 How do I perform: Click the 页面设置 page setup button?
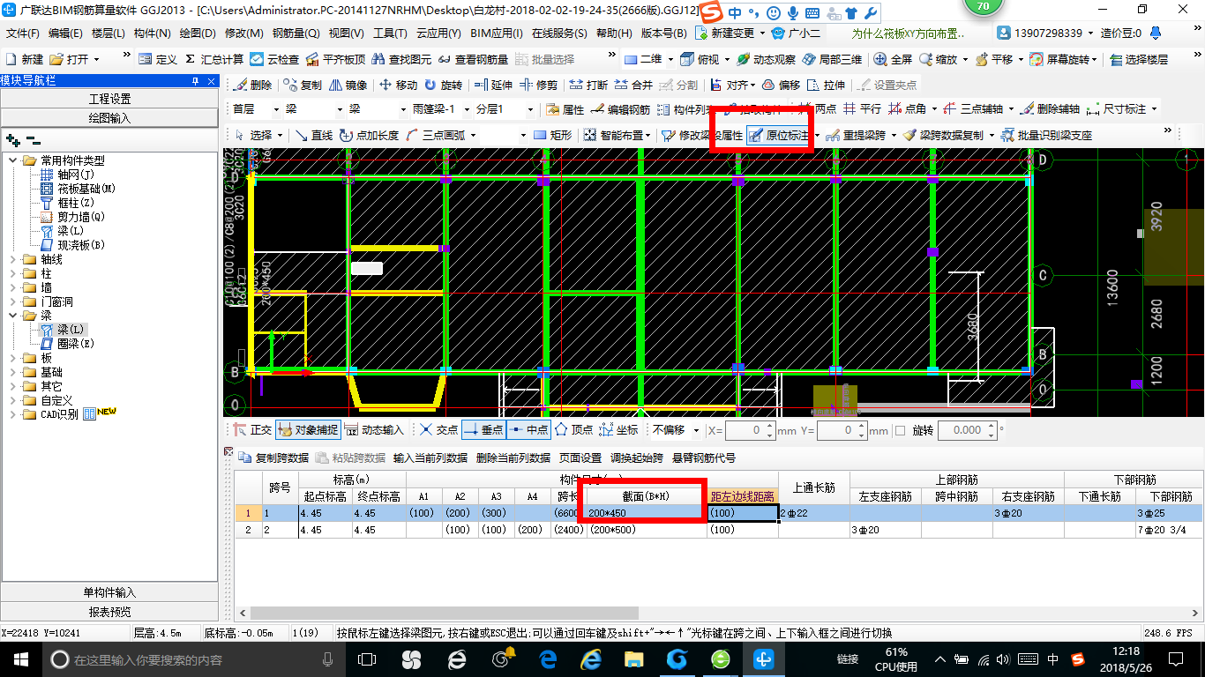click(x=581, y=458)
